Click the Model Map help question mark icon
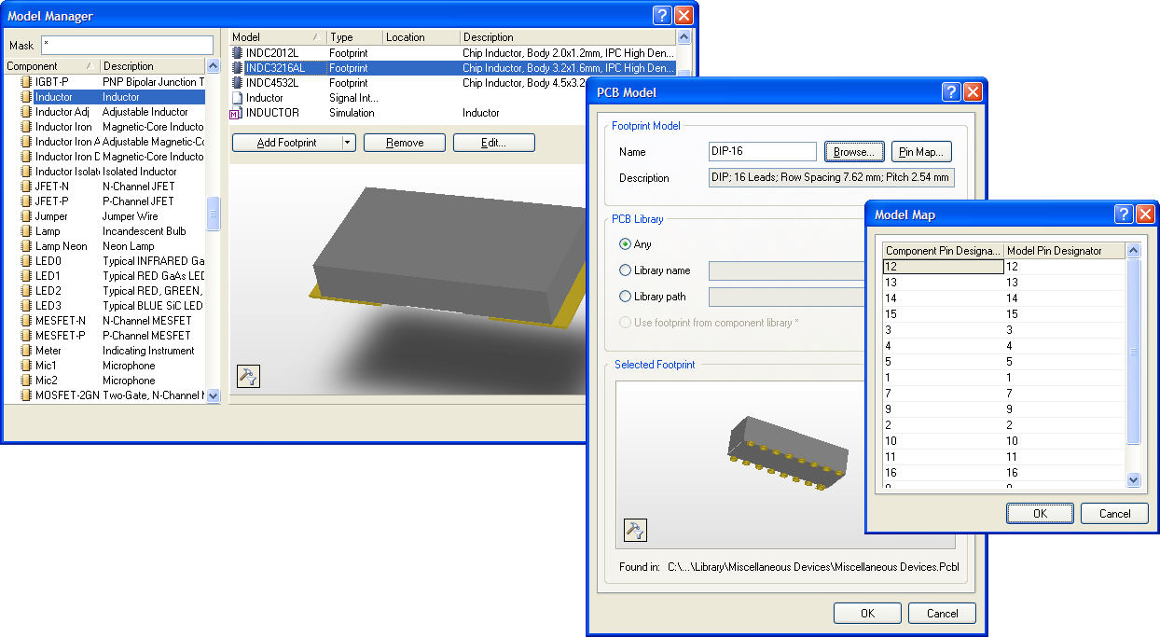The height and width of the screenshot is (637, 1160). click(1124, 215)
